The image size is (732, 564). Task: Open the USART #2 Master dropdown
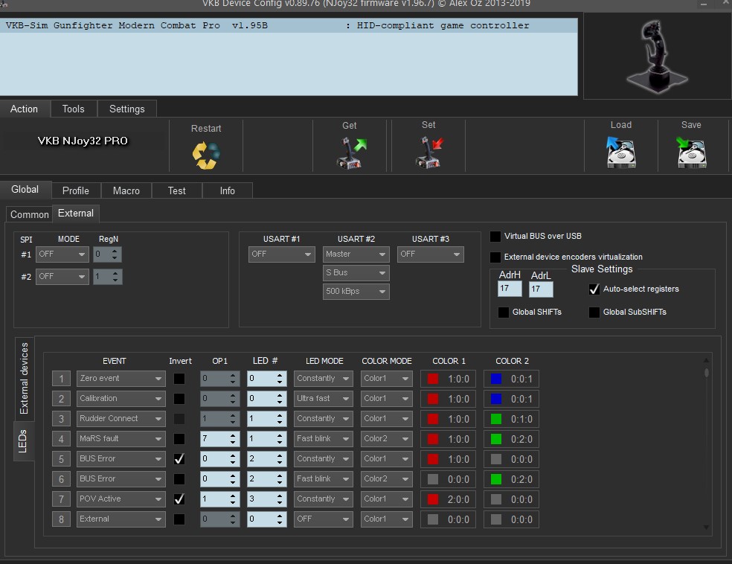tap(356, 254)
